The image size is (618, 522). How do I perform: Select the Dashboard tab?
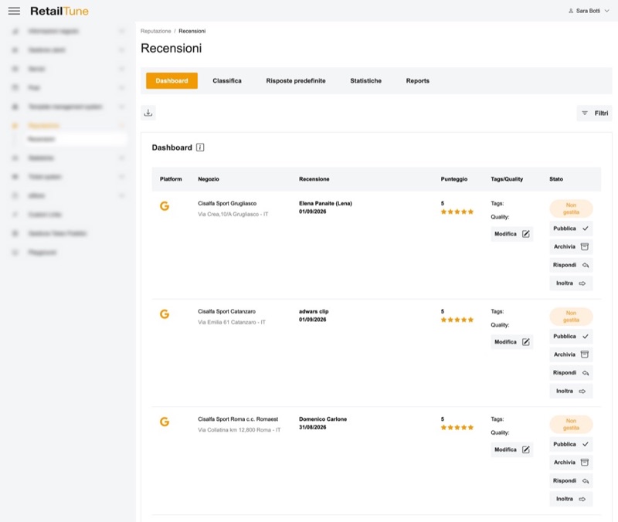coord(171,81)
